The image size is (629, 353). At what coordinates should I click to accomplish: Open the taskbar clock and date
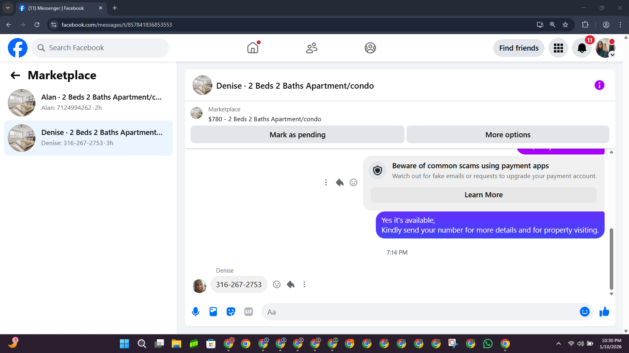tap(611, 344)
